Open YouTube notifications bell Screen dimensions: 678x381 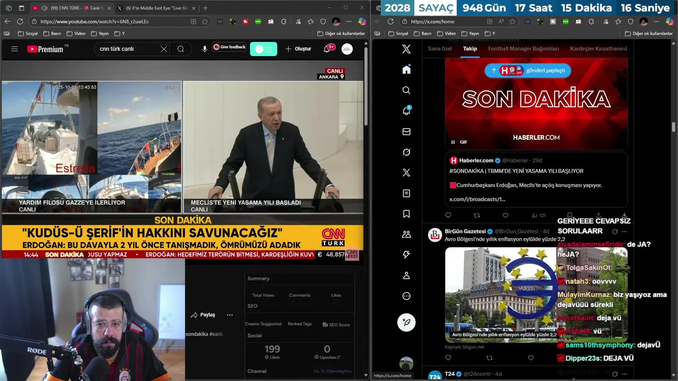(327, 49)
